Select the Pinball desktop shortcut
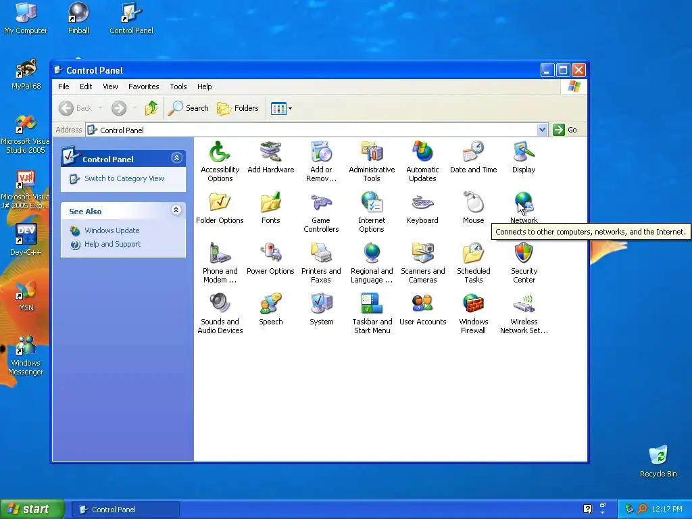 pos(78,18)
